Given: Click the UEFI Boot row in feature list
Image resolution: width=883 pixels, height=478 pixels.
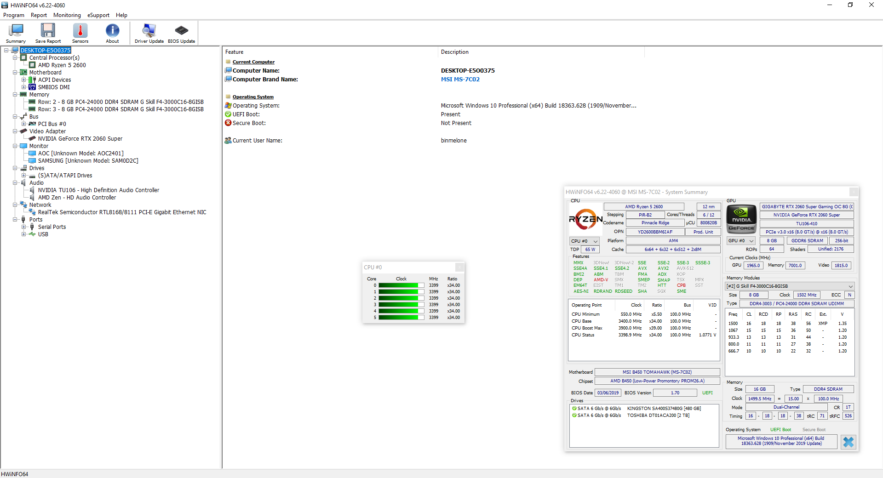Looking at the screenshot, I should point(342,114).
